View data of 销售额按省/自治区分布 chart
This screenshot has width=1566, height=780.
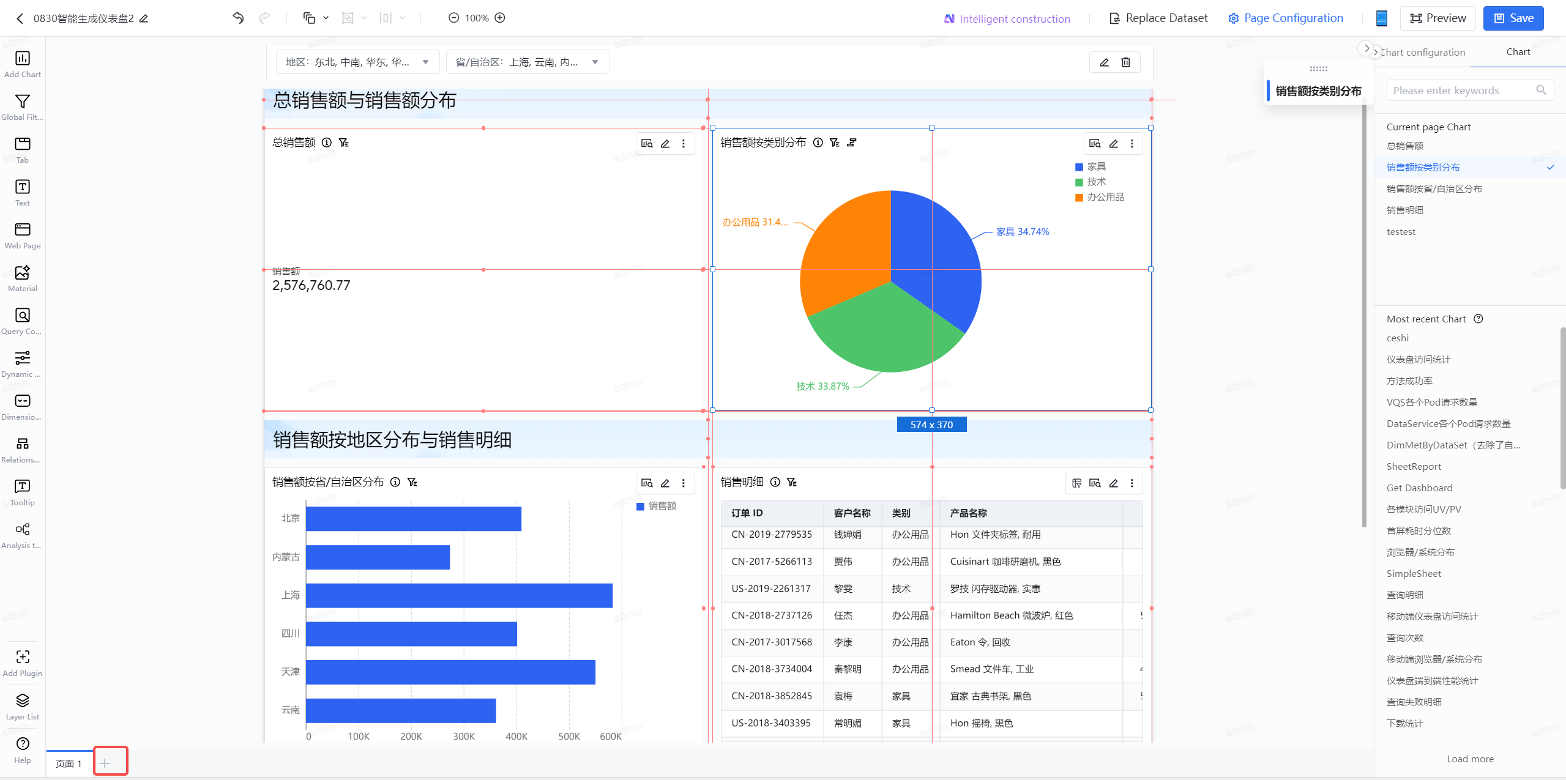tap(647, 483)
